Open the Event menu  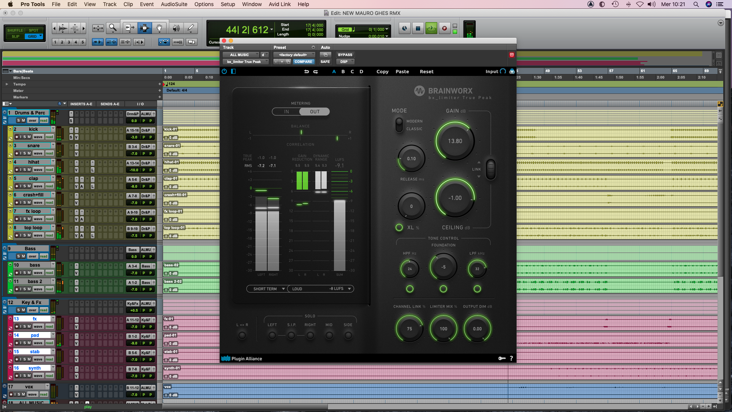[x=147, y=4]
